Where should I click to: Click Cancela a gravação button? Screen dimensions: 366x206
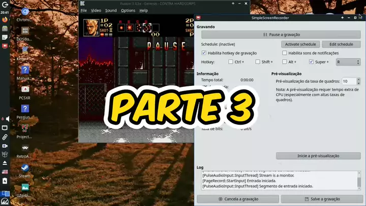click(x=238, y=199)
